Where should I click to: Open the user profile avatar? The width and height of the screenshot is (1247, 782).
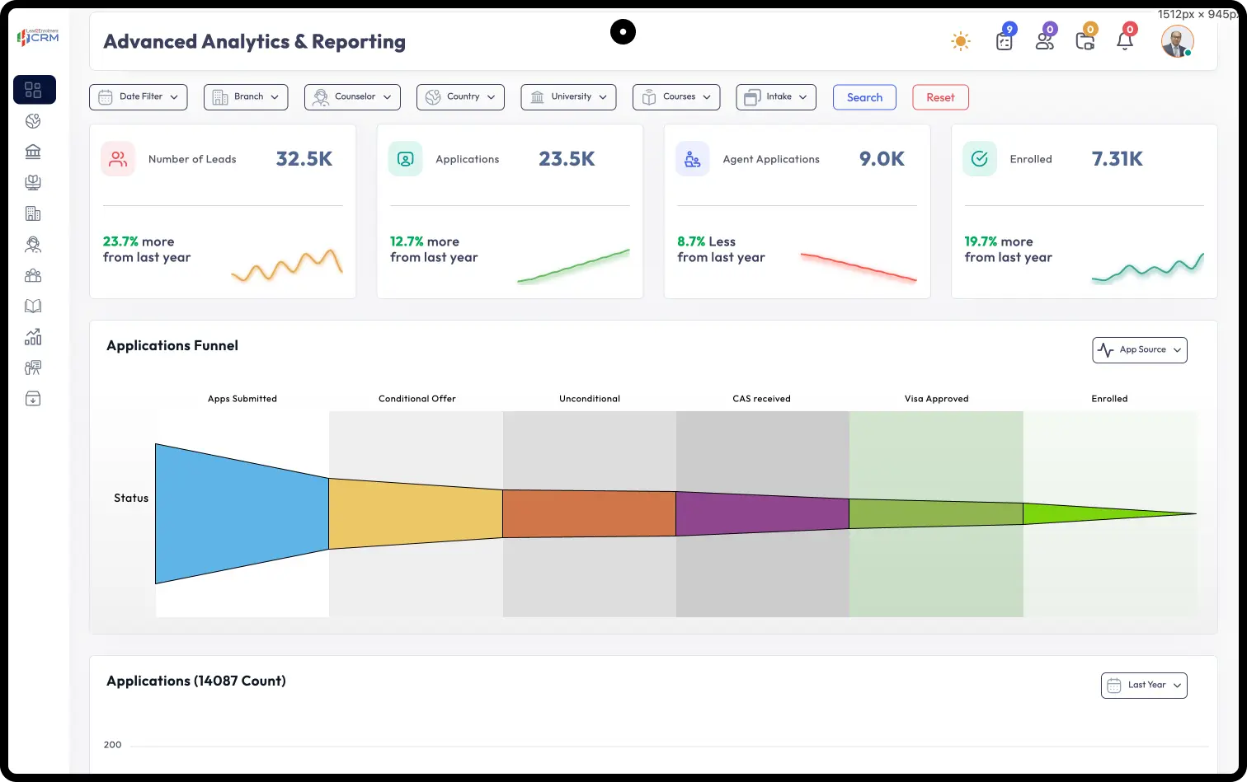click(1177, 41)
